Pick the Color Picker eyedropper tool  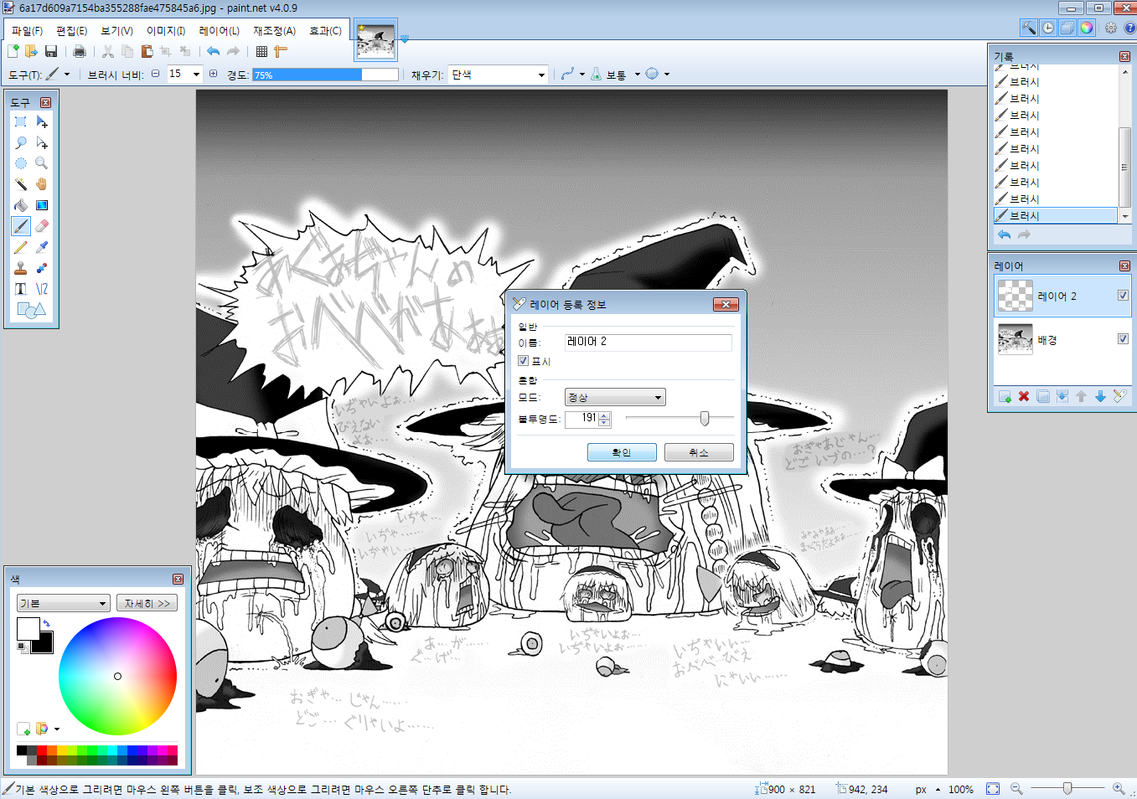(x=42, y=247)
